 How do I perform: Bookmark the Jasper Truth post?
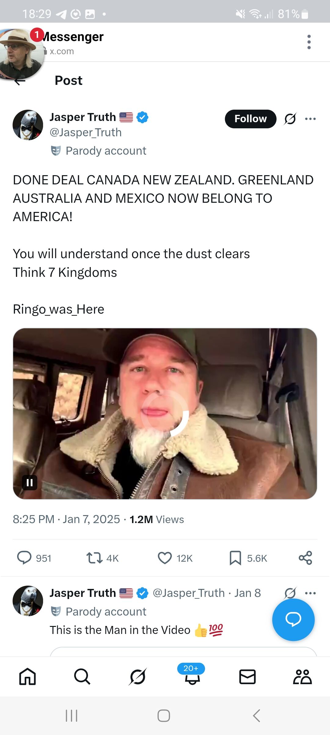point(235,558)
